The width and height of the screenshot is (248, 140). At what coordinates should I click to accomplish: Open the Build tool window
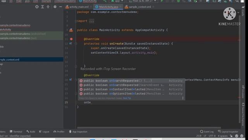coord(31,131)
